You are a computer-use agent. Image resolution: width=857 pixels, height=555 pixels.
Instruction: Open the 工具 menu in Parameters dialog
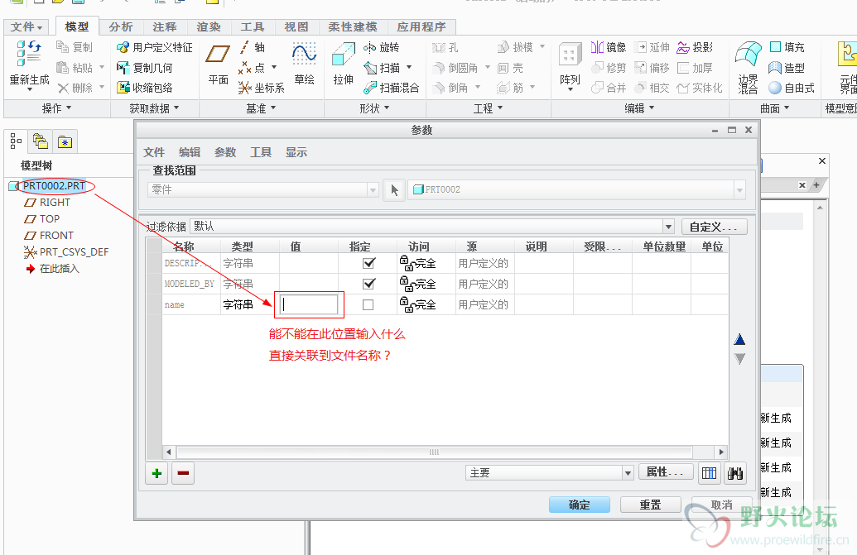point(261,152)
